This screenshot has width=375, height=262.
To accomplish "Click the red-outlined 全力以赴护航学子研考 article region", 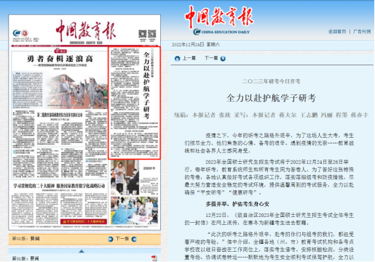I will click(x=134, y=103).
